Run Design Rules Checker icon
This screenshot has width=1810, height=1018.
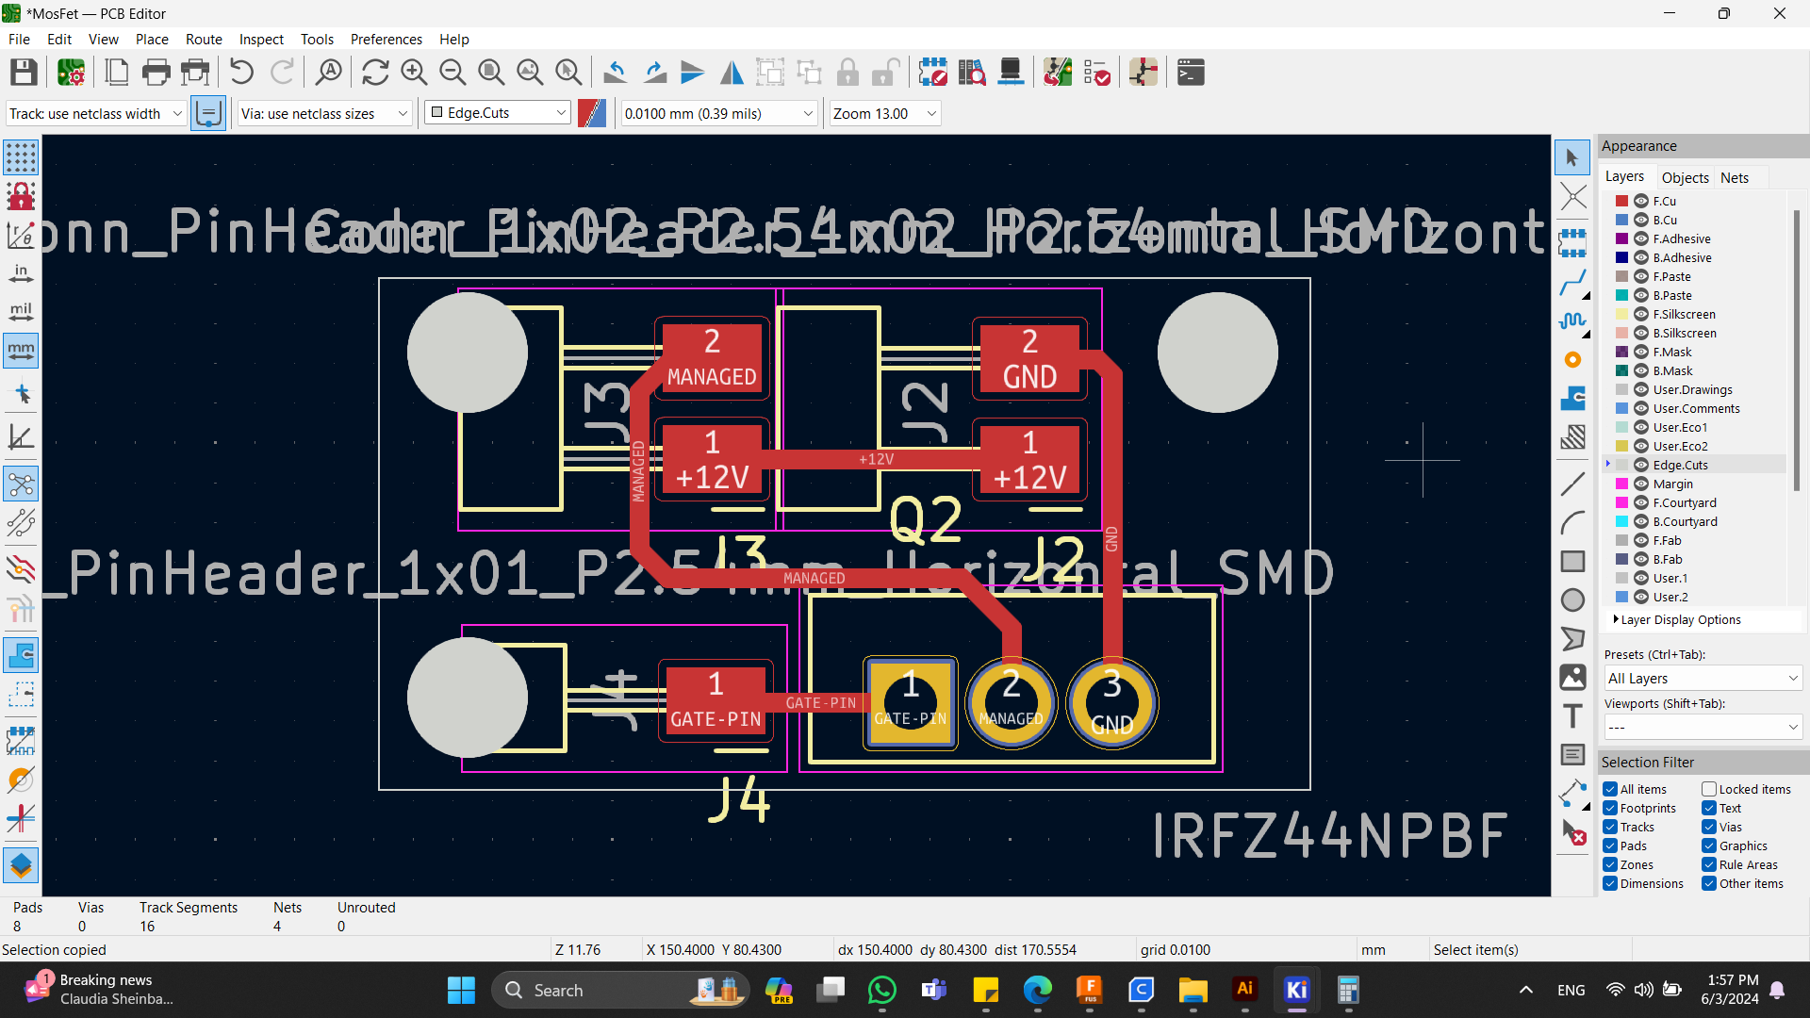[x=1096, y=73]
